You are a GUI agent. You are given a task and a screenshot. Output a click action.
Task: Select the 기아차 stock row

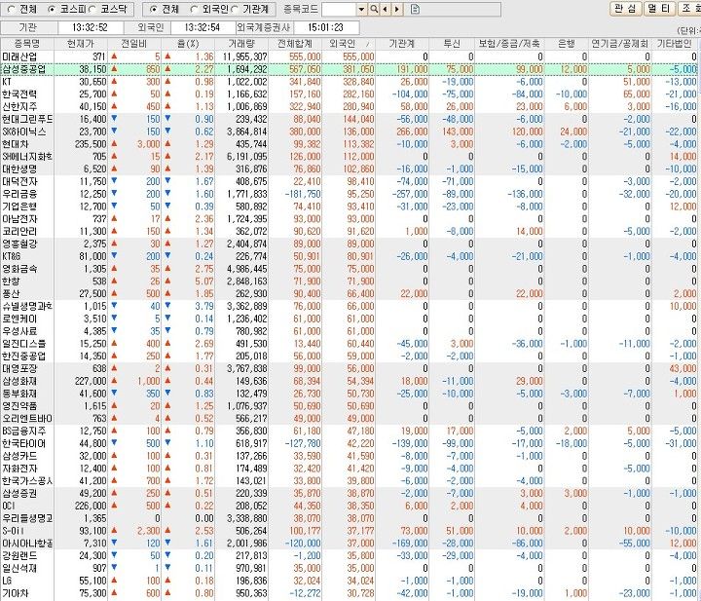pyautogui.click(x=349, y=593)
